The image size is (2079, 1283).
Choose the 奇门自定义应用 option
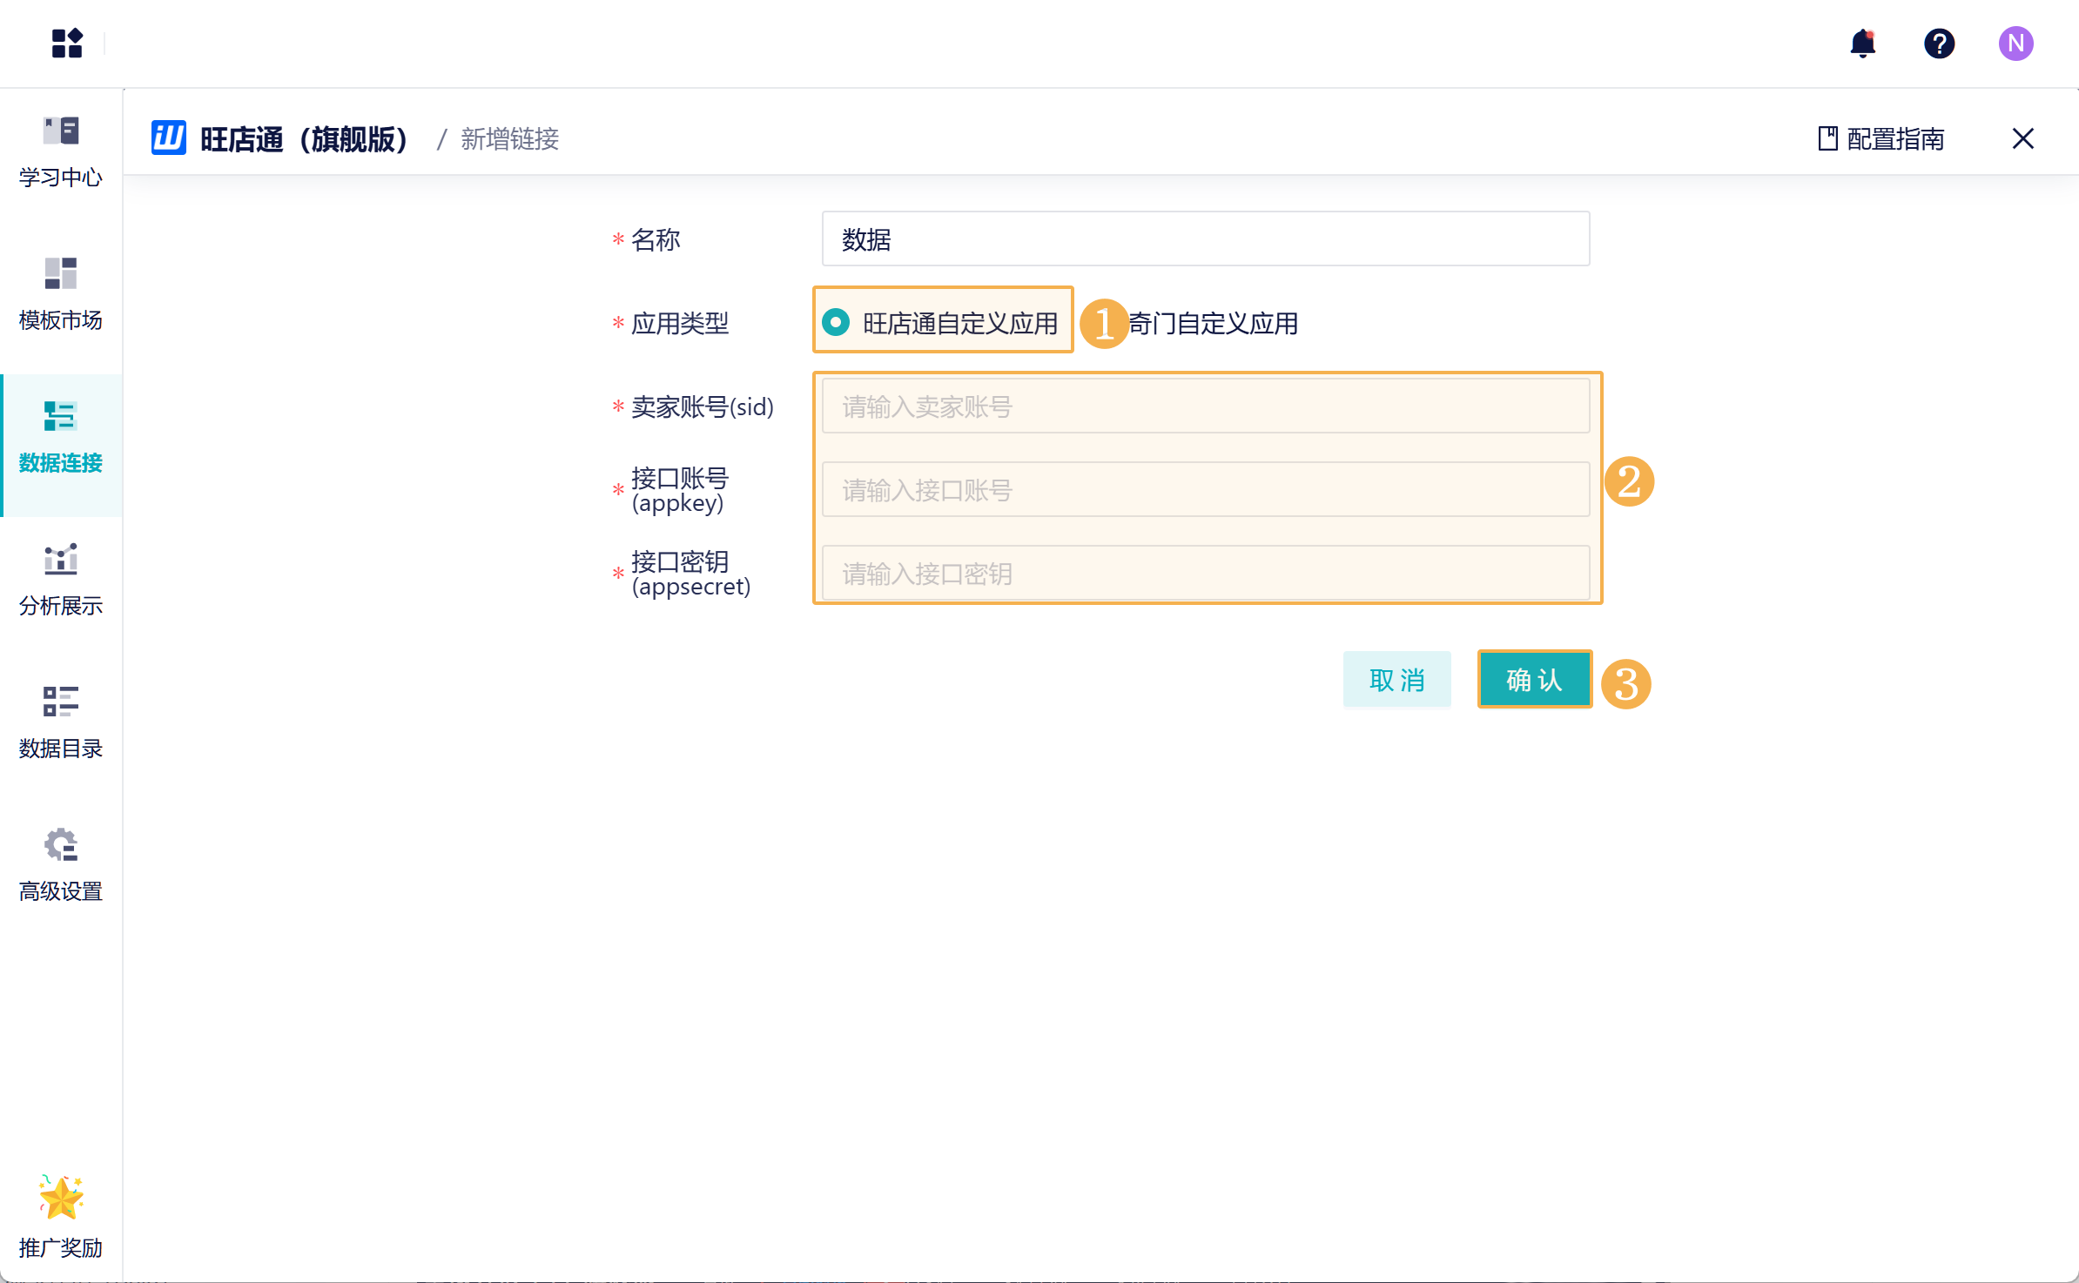coord(1213,323)
